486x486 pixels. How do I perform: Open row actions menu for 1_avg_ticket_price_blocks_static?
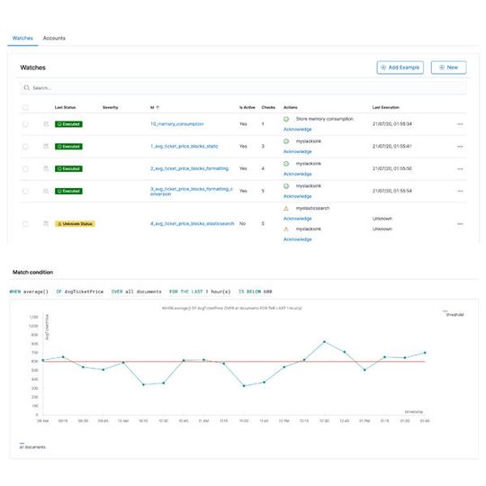point(460,147)
